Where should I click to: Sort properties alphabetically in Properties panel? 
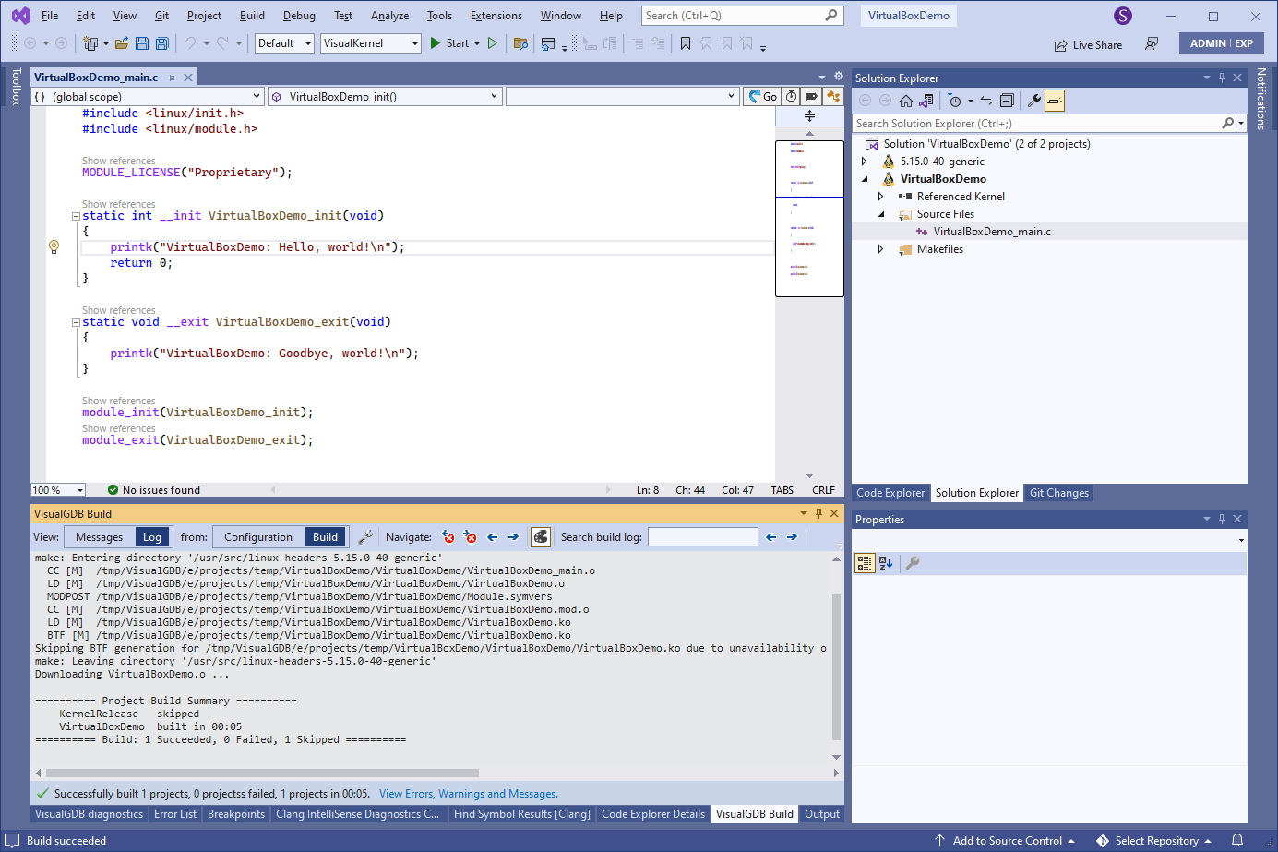886,563
